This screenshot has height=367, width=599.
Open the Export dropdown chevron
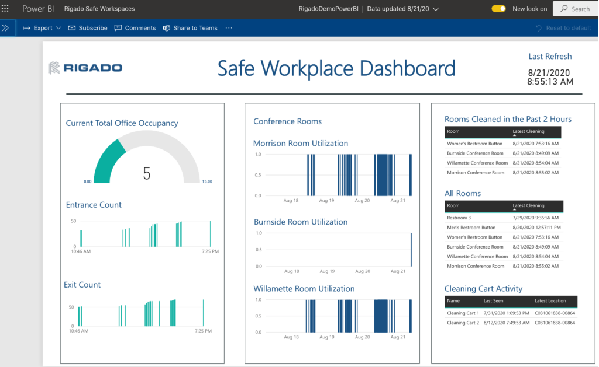pyautogui.click(x=58, y=28)
